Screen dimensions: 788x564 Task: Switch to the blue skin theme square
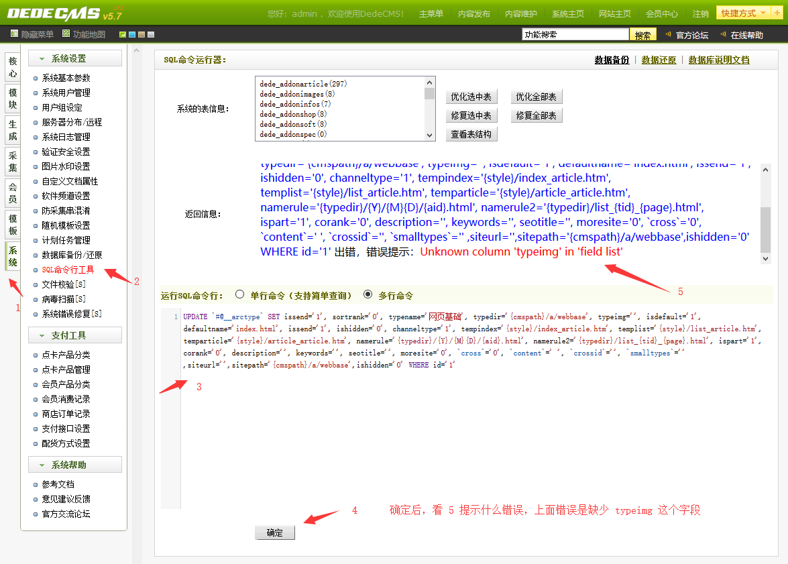132,35
